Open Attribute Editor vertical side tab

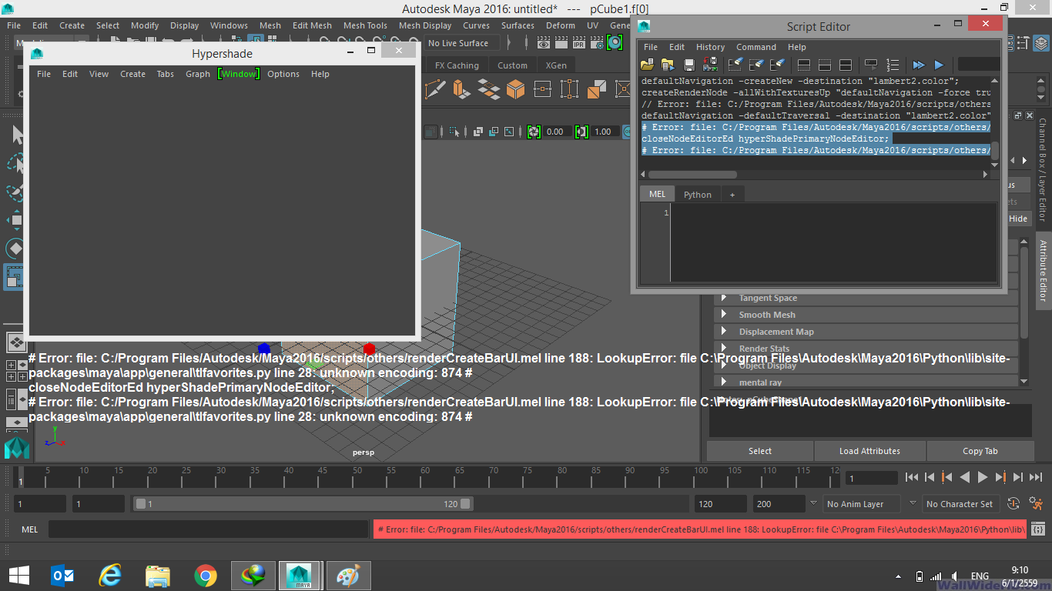point(1044,269)
